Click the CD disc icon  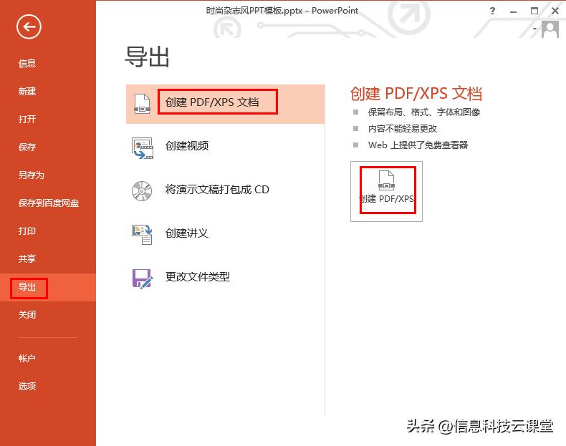(x=142, y=190)
